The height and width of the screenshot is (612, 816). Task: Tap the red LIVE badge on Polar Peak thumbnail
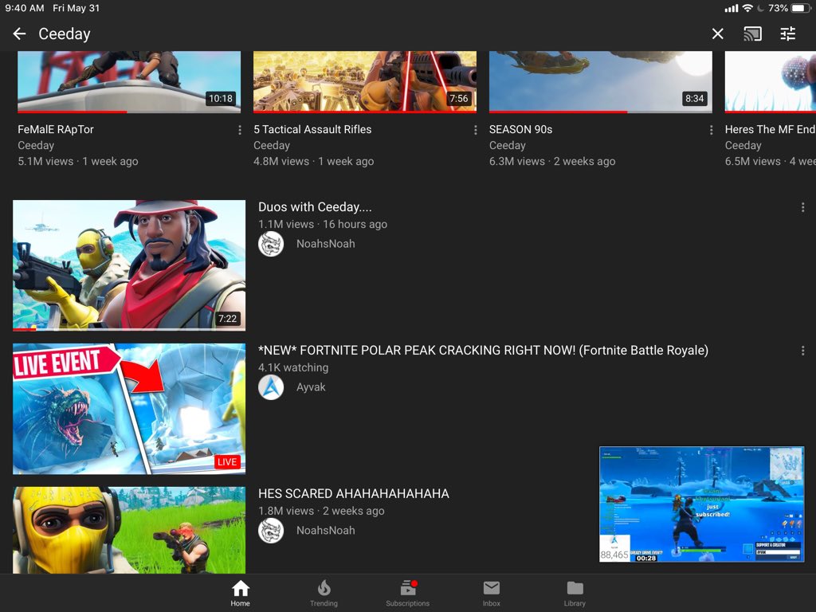pyautogui.click(x=227, y=462)
